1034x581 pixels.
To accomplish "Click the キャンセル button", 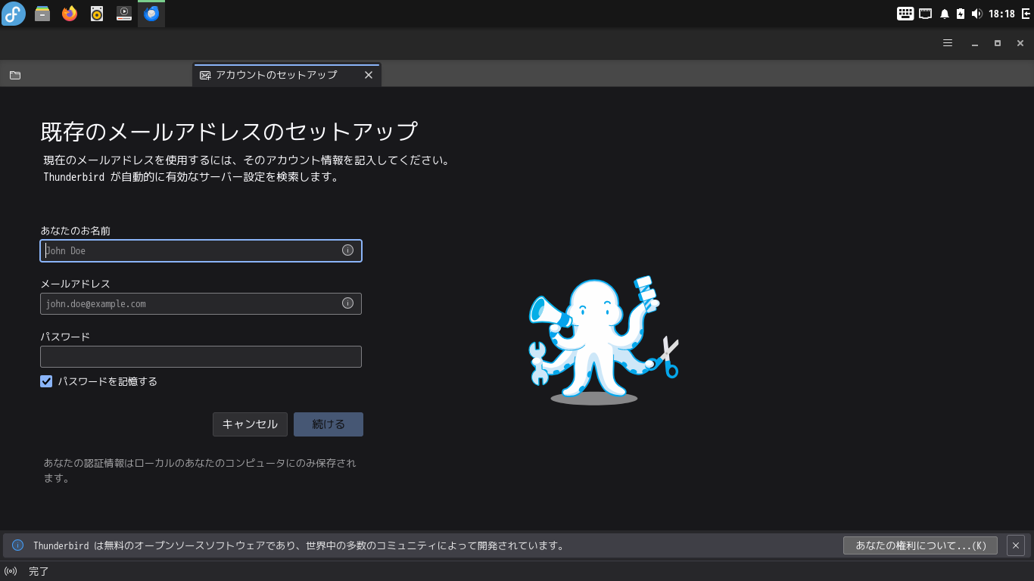I will click(250, 424).
